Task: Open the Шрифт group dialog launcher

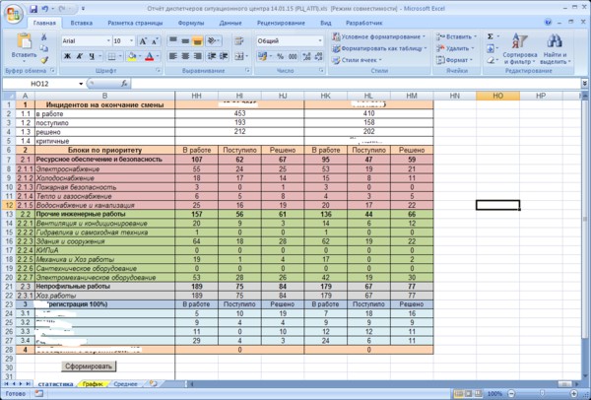Action: pos(159,71)
